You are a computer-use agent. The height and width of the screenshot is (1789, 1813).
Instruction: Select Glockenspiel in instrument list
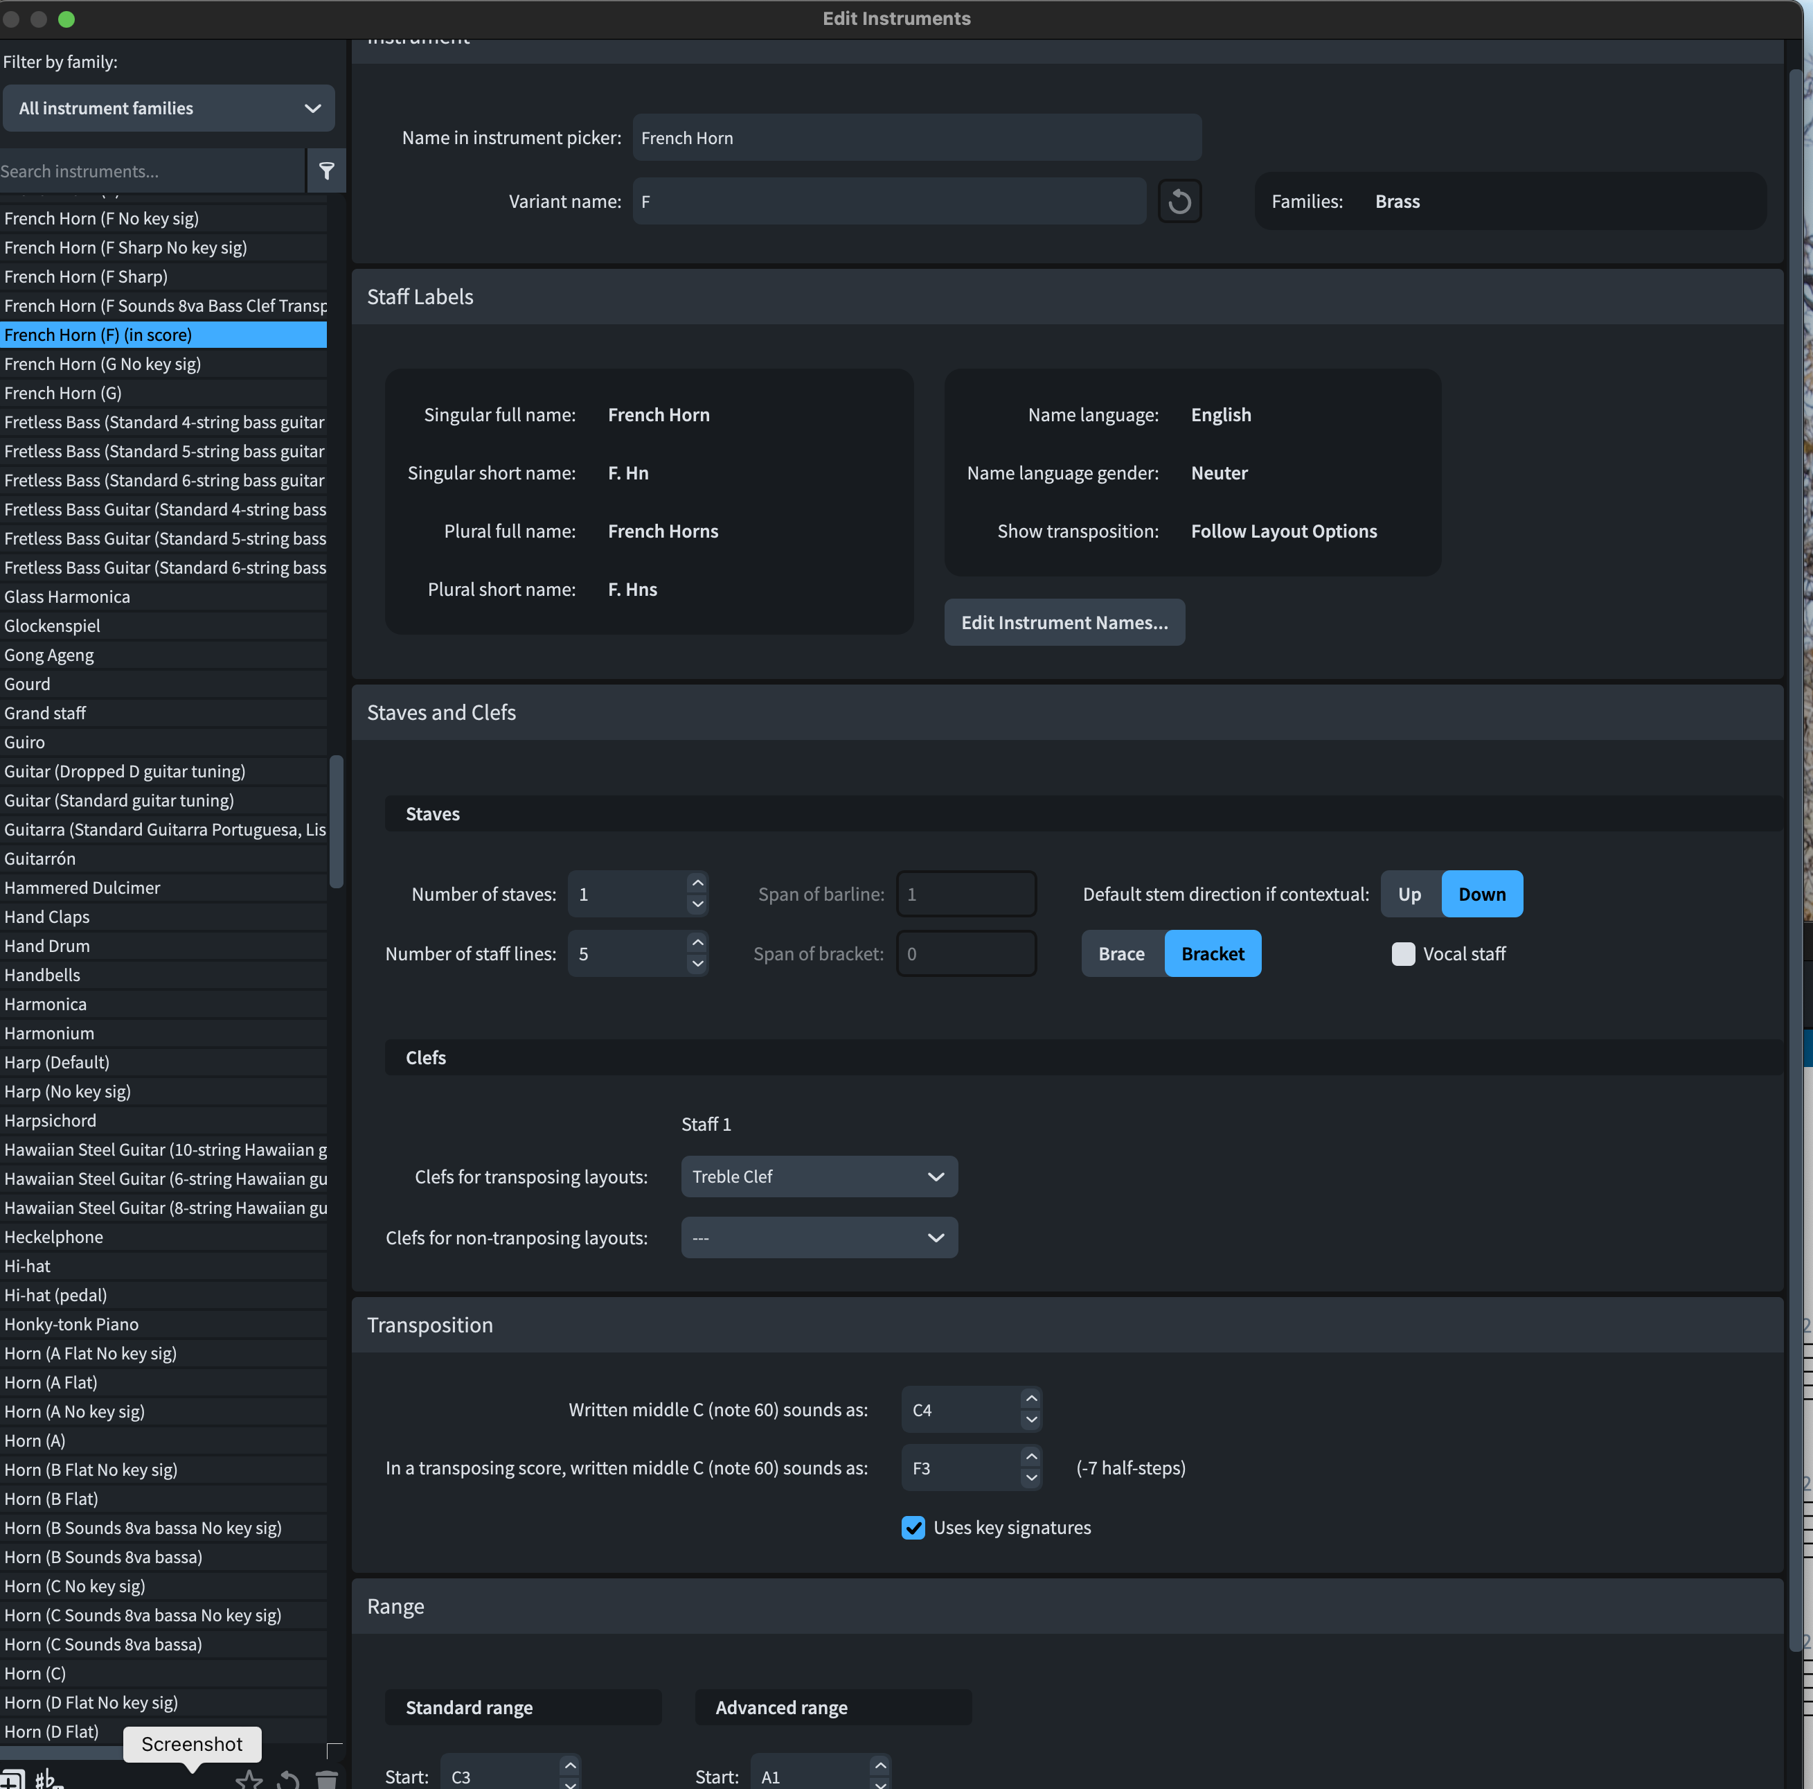coord(52,626)
